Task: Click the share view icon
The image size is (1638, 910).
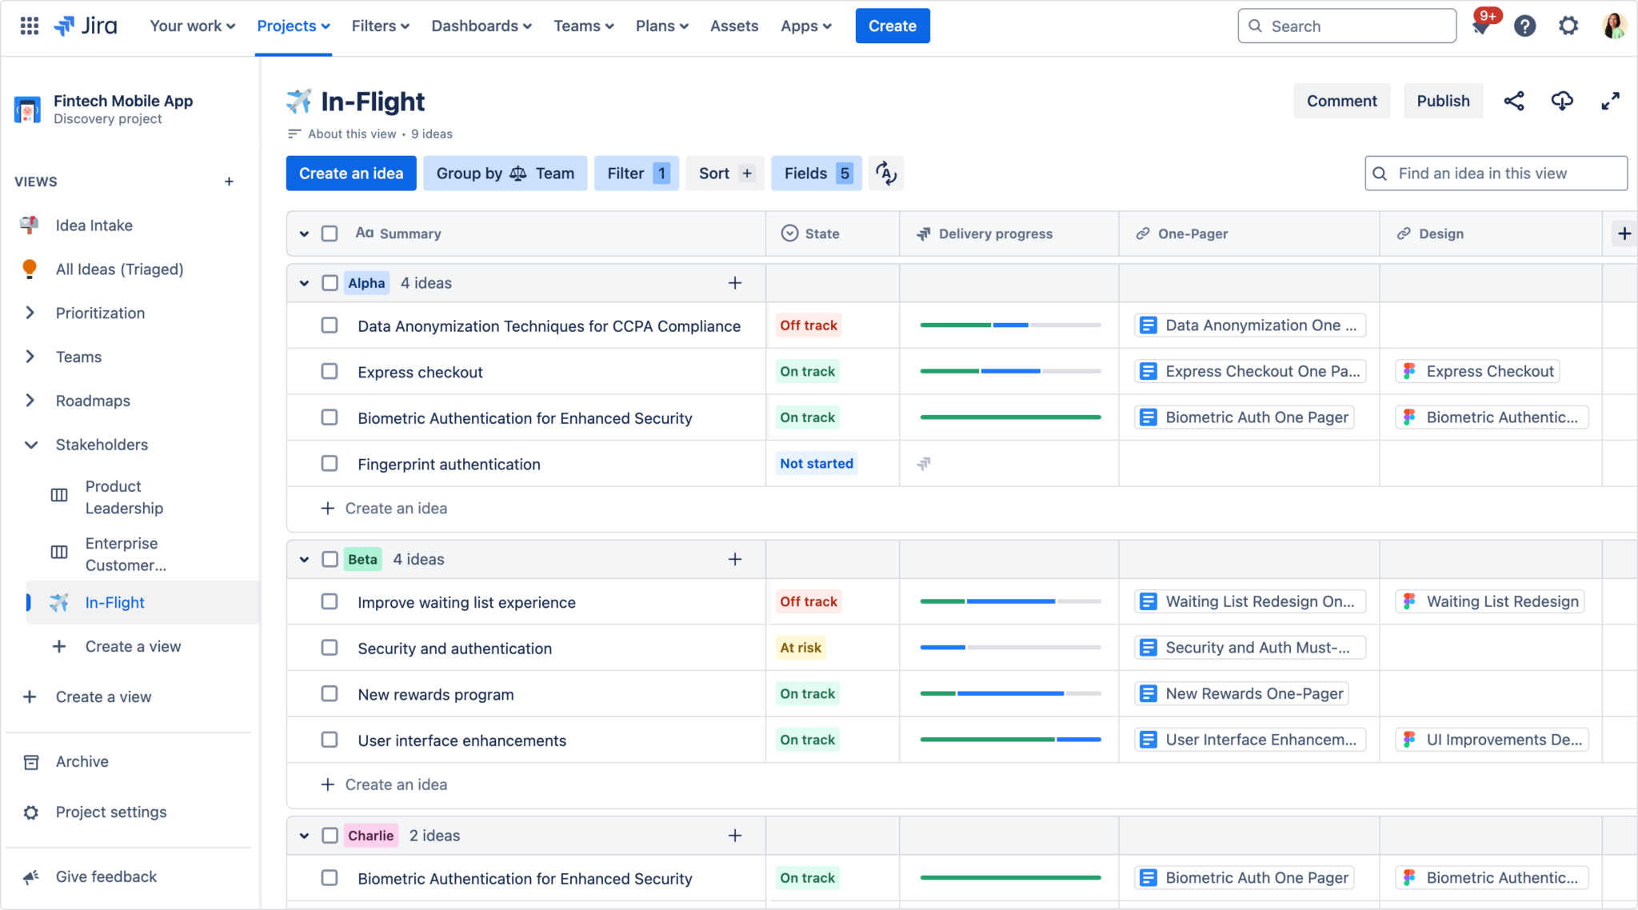Action: (1513, 101)
